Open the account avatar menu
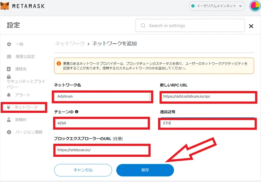The height and width of the screenshot is (182, 261). (255, 6)
